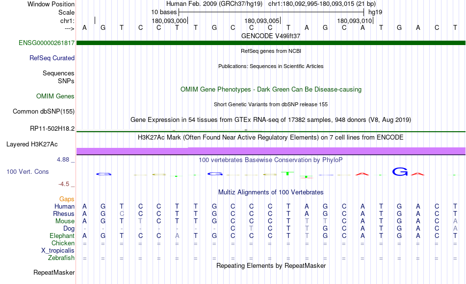Screen dimensions: 466x284
Task: Click the OMIM Gene Phenotypes title
Action: click(x=271, y=89)
